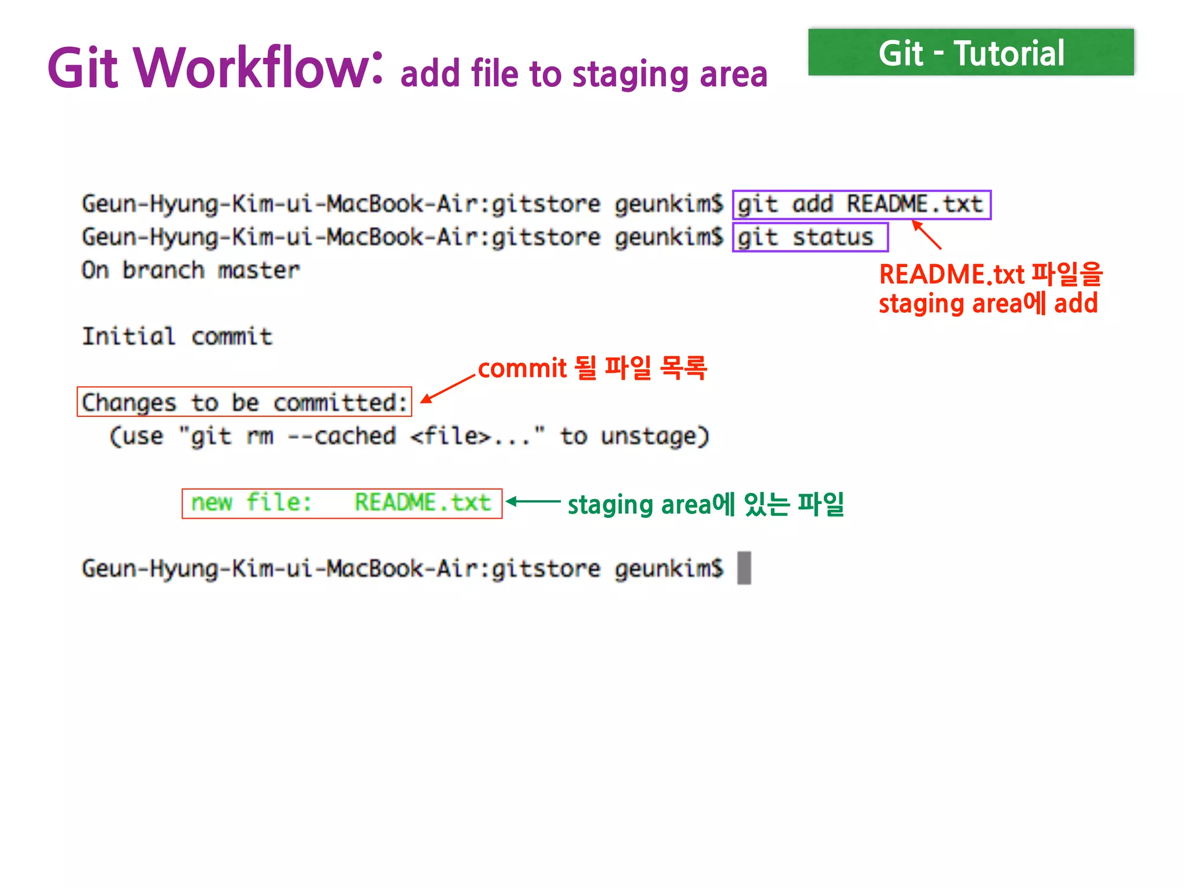Click the red 'staging area에 add' annotation
This screenshot has width=1184, height=888.
coord(988,304)
